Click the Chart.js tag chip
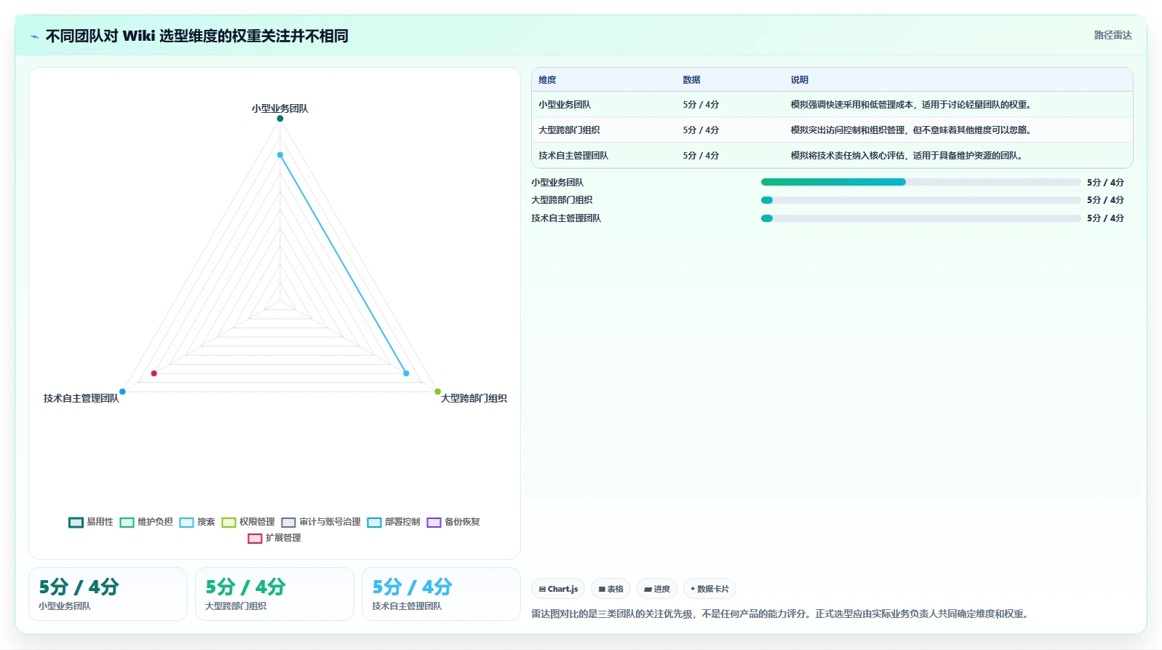1162x650 pixels. click(x=558, y=589)
